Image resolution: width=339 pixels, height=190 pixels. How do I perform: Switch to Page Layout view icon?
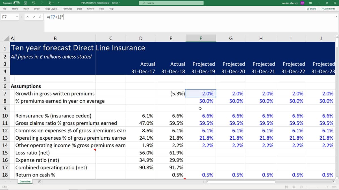pyautogui.click(x=294, y=187)
